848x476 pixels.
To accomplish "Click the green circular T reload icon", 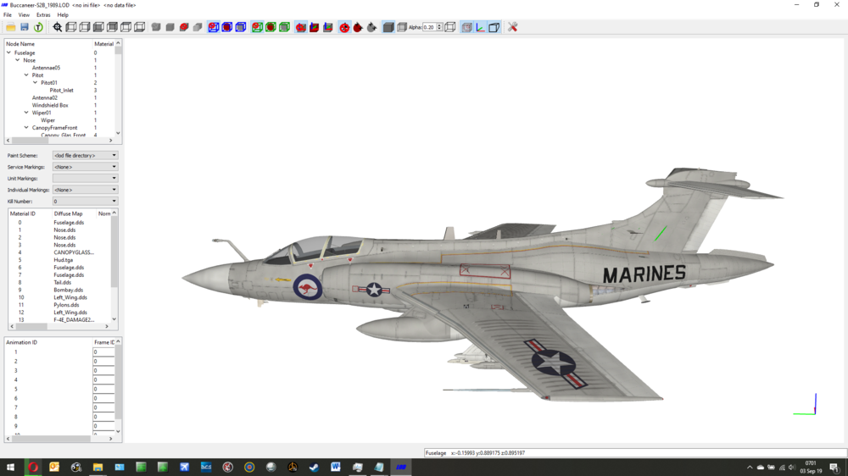I will point(38,27).
